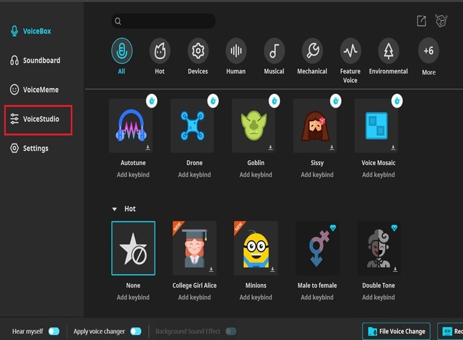Add keybind for Male to female
Image resolution: width=463 pixels, height=340 pixels.
pyautogui.click(x=317, y=297)
